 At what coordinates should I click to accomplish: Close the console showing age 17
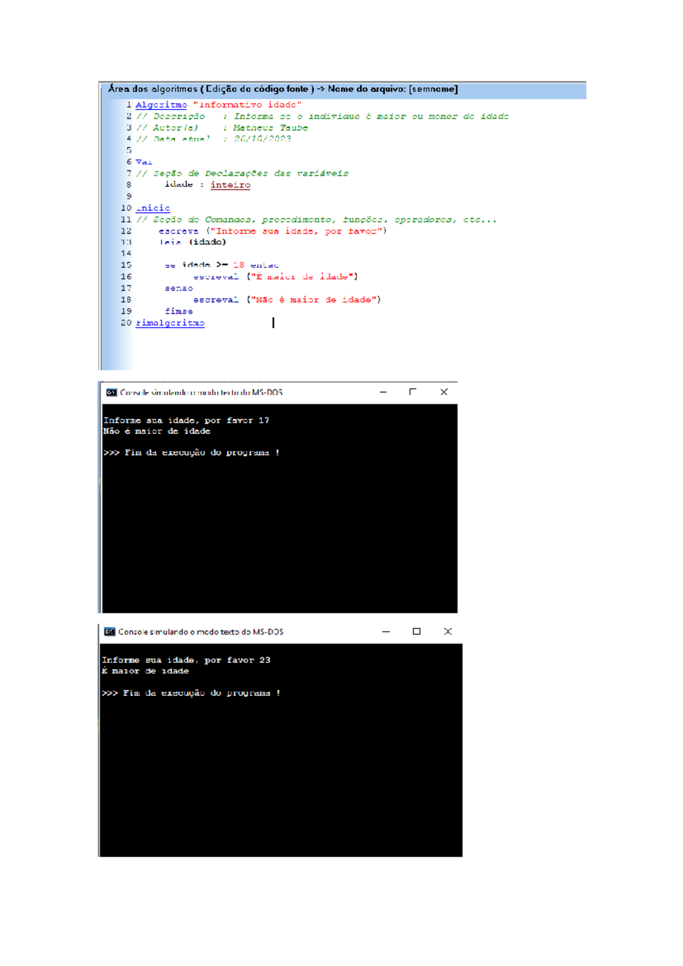(444, 392)
